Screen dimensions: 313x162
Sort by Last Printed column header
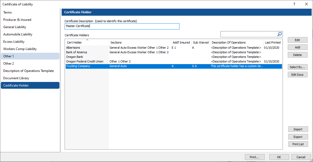pos(273,42)
